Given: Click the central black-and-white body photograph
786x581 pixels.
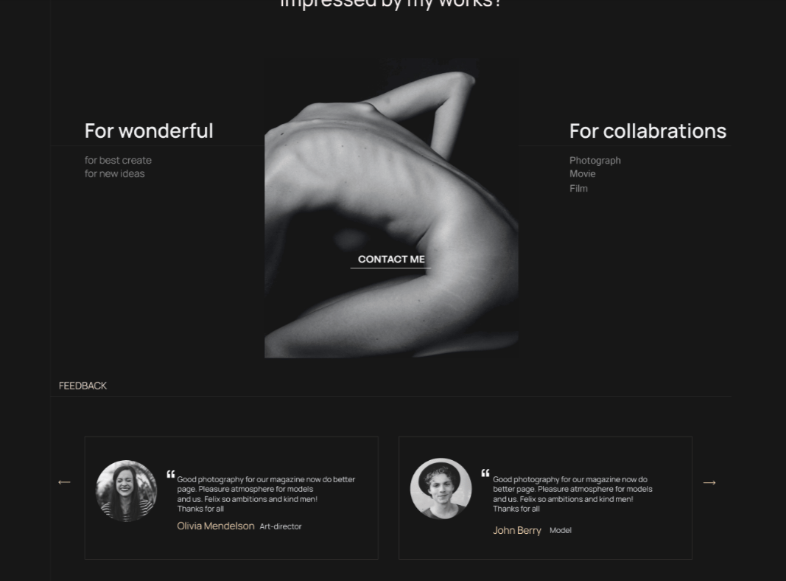Looking at the screenshot, I should click(391, 208).
